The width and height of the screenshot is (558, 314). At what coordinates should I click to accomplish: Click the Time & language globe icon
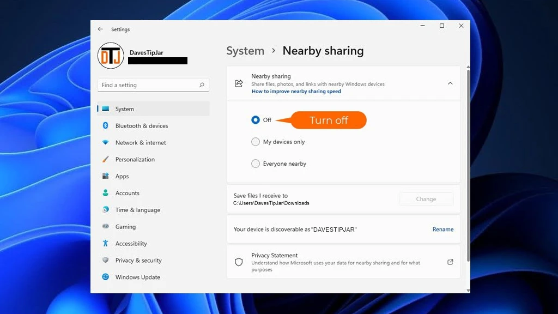click(105, 209)
